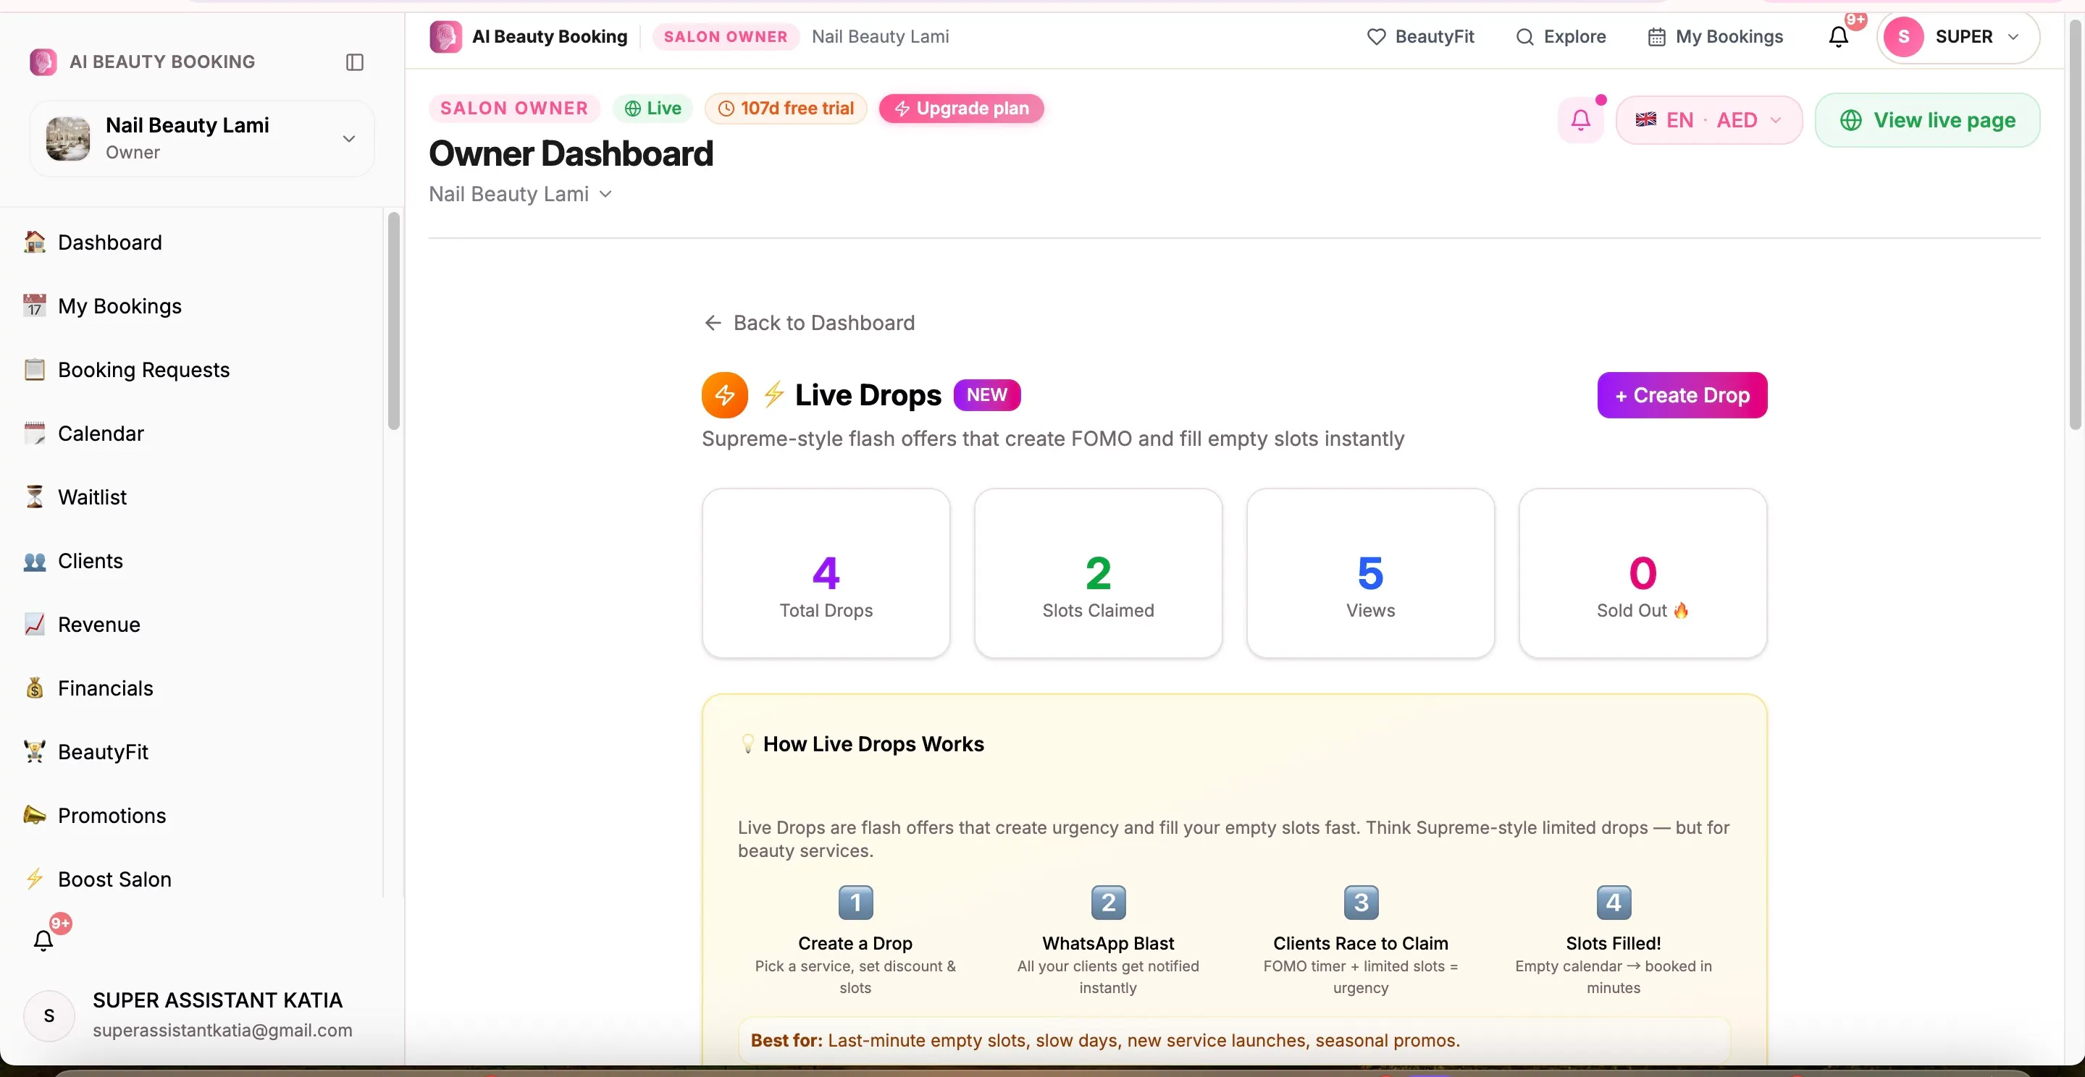The width and height of the screenshot is (2085, 1077).
Task: Go Back to Dashboard
Action: tap(809, 323)
